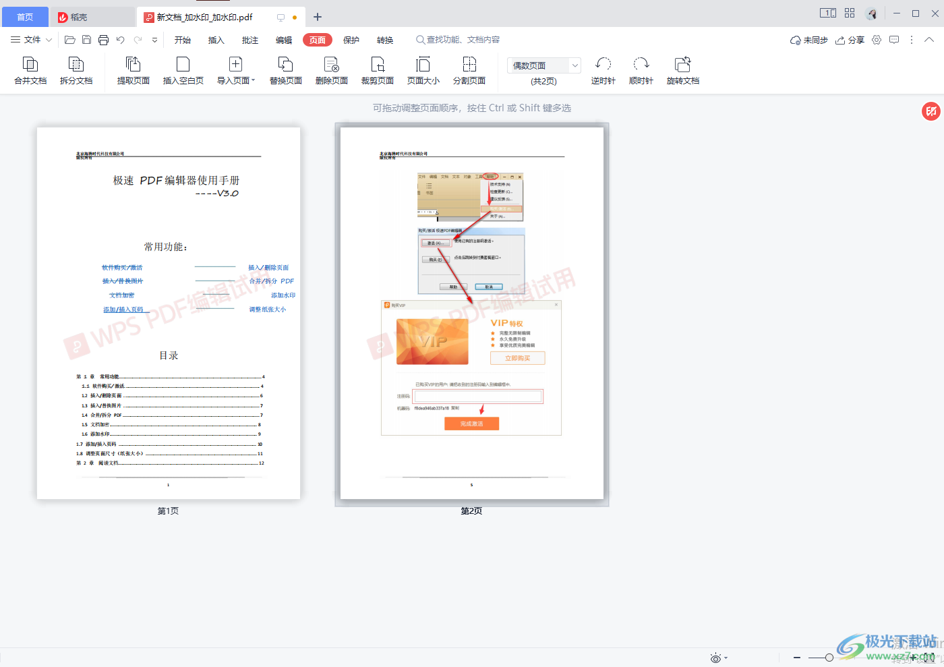The height and width of the screenshot is (667, 944).
Task: Click Extract Pages (提取页面) tool
Action: pos(134,70)
